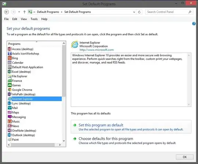Click Default Programs in the breadcrumb
Image resolution: width=198 pixels, height=164 pixels.
[x=48, y=12]
